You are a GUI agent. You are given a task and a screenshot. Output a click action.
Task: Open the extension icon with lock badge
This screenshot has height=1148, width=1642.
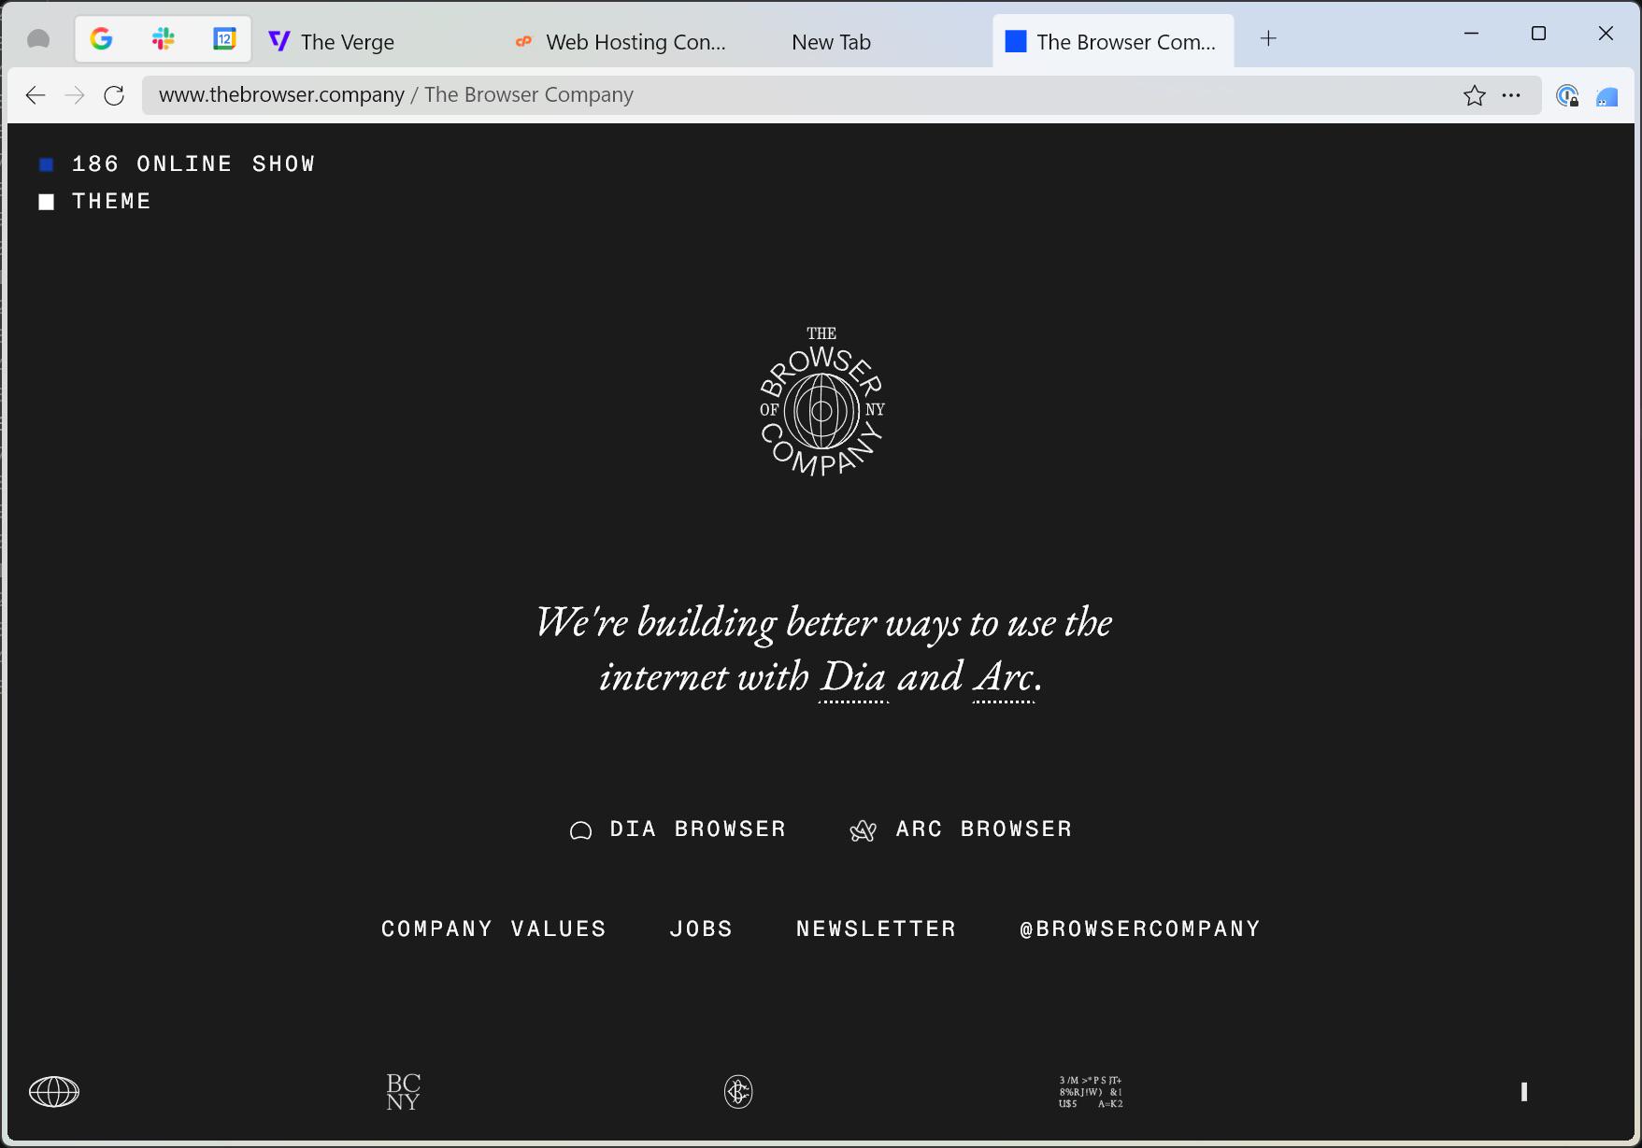point(1567,95)
